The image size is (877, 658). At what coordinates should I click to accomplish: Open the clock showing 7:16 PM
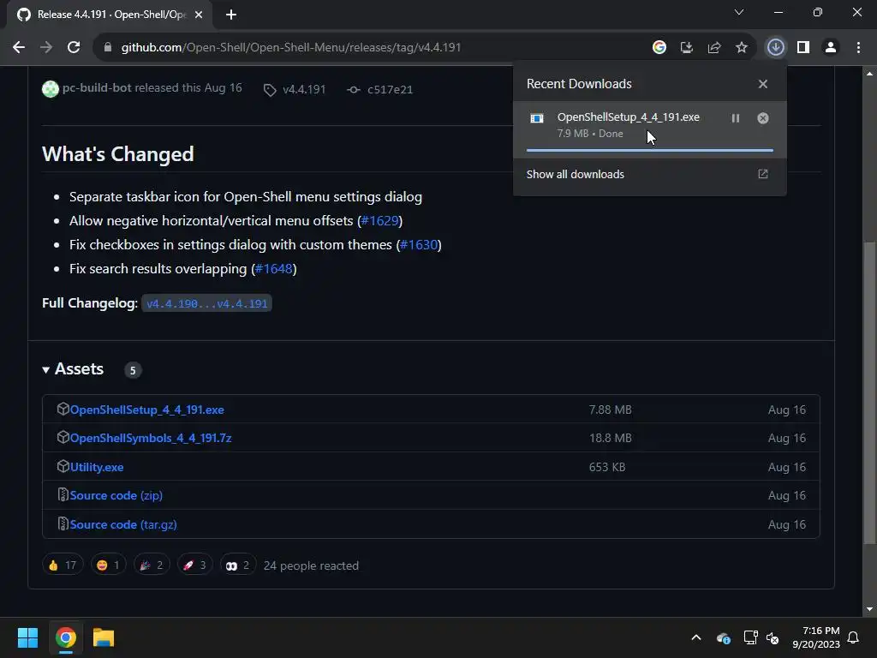(x=816, y=637)
